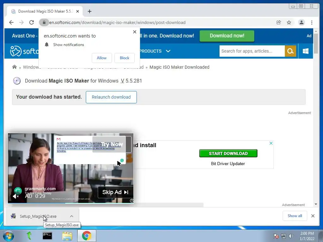Allow notifications from en.softonic.com
This screenshot has height=242, width=323.
(102, 58)
